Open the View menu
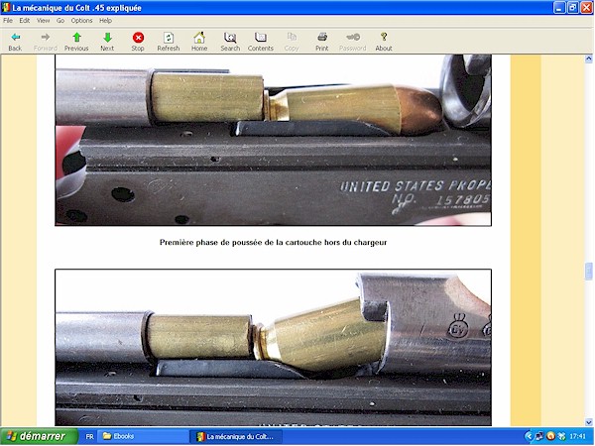 [43, 21]
